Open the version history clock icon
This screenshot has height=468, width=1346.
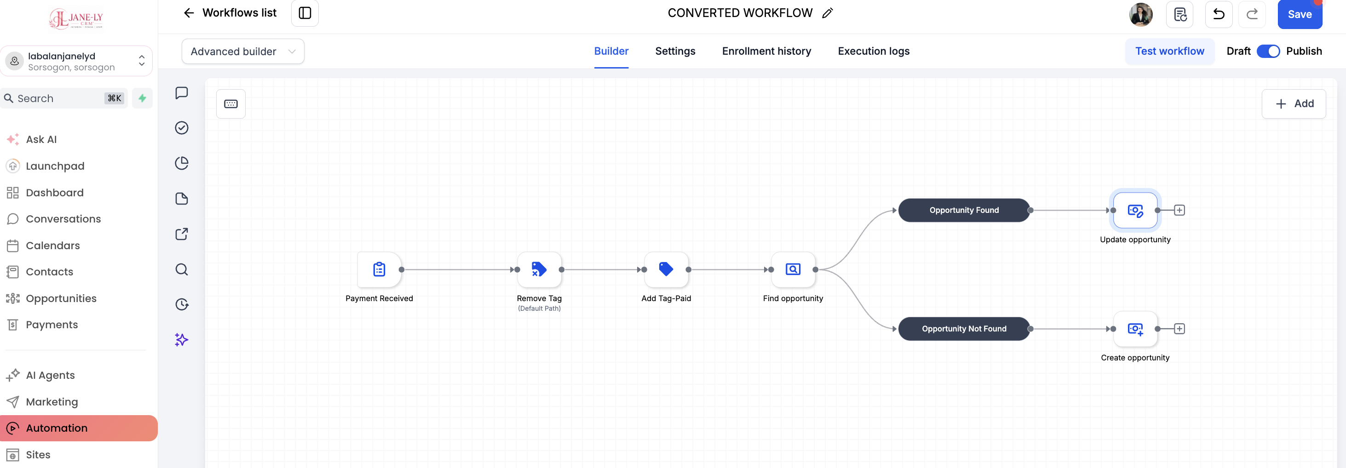point(181,304)
